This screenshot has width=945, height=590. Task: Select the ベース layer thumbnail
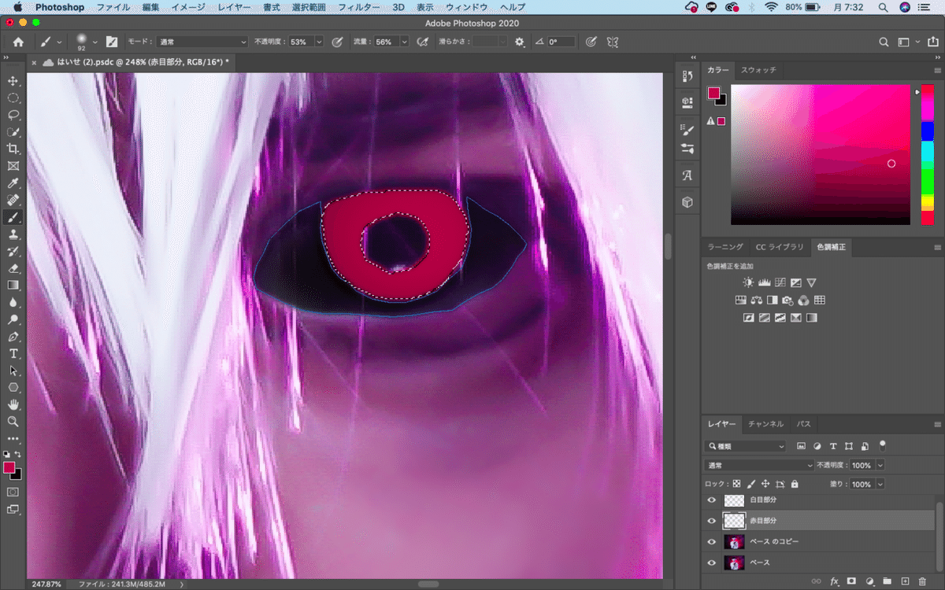coord(734,563)
